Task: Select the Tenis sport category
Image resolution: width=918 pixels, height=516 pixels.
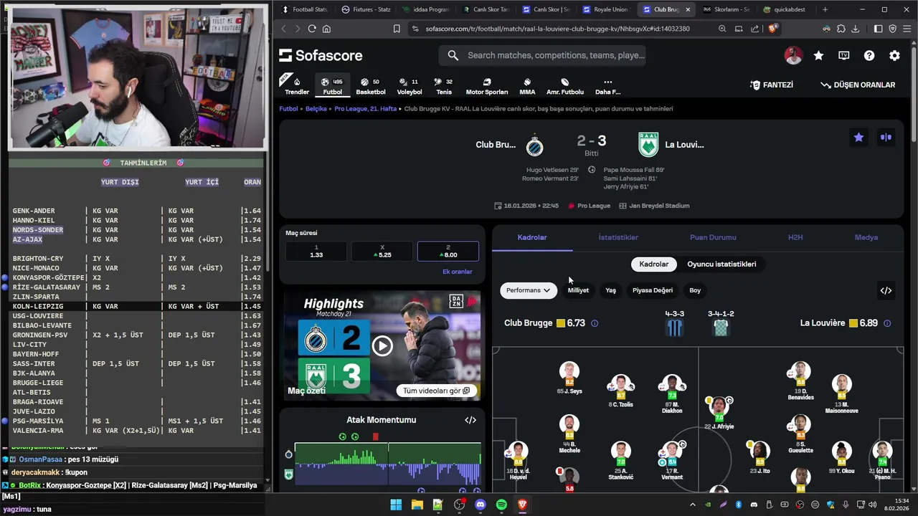Action: [444, 86]
